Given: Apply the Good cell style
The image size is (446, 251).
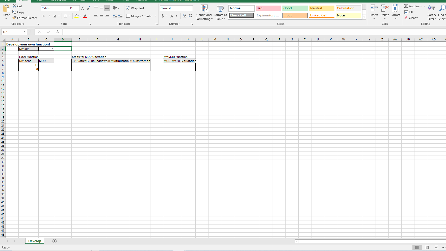Looking at the screenshot, I should (x=295, y=8).
